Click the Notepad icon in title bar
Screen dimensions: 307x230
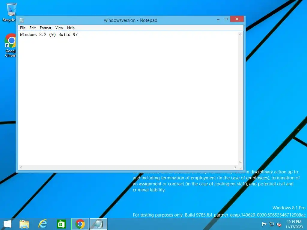coord(22,20)
